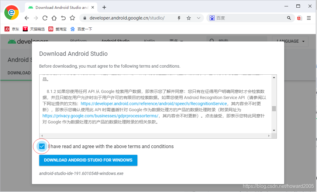Click the 百度 search input field
This screenshot has width=317, height=192.
251,18
